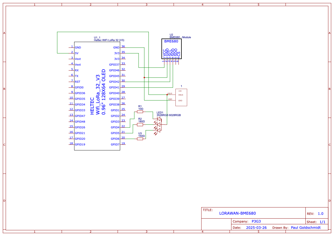The image size is (334, 236).
Task: Select the BME680 sensor module box
Action: tap(171, 49)
